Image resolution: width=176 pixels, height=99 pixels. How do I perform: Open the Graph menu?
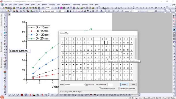point(21,5)
